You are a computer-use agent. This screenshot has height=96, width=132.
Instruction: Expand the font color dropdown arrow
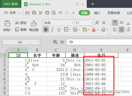(97, 29)
